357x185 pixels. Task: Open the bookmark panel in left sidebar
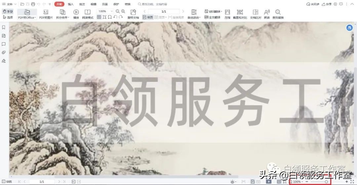(4, 27)
